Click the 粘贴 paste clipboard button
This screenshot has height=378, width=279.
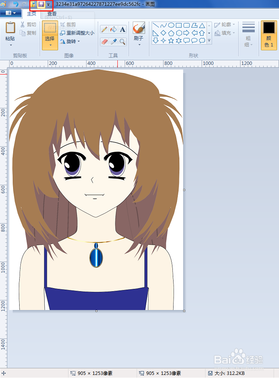click(x=10, y=31)
